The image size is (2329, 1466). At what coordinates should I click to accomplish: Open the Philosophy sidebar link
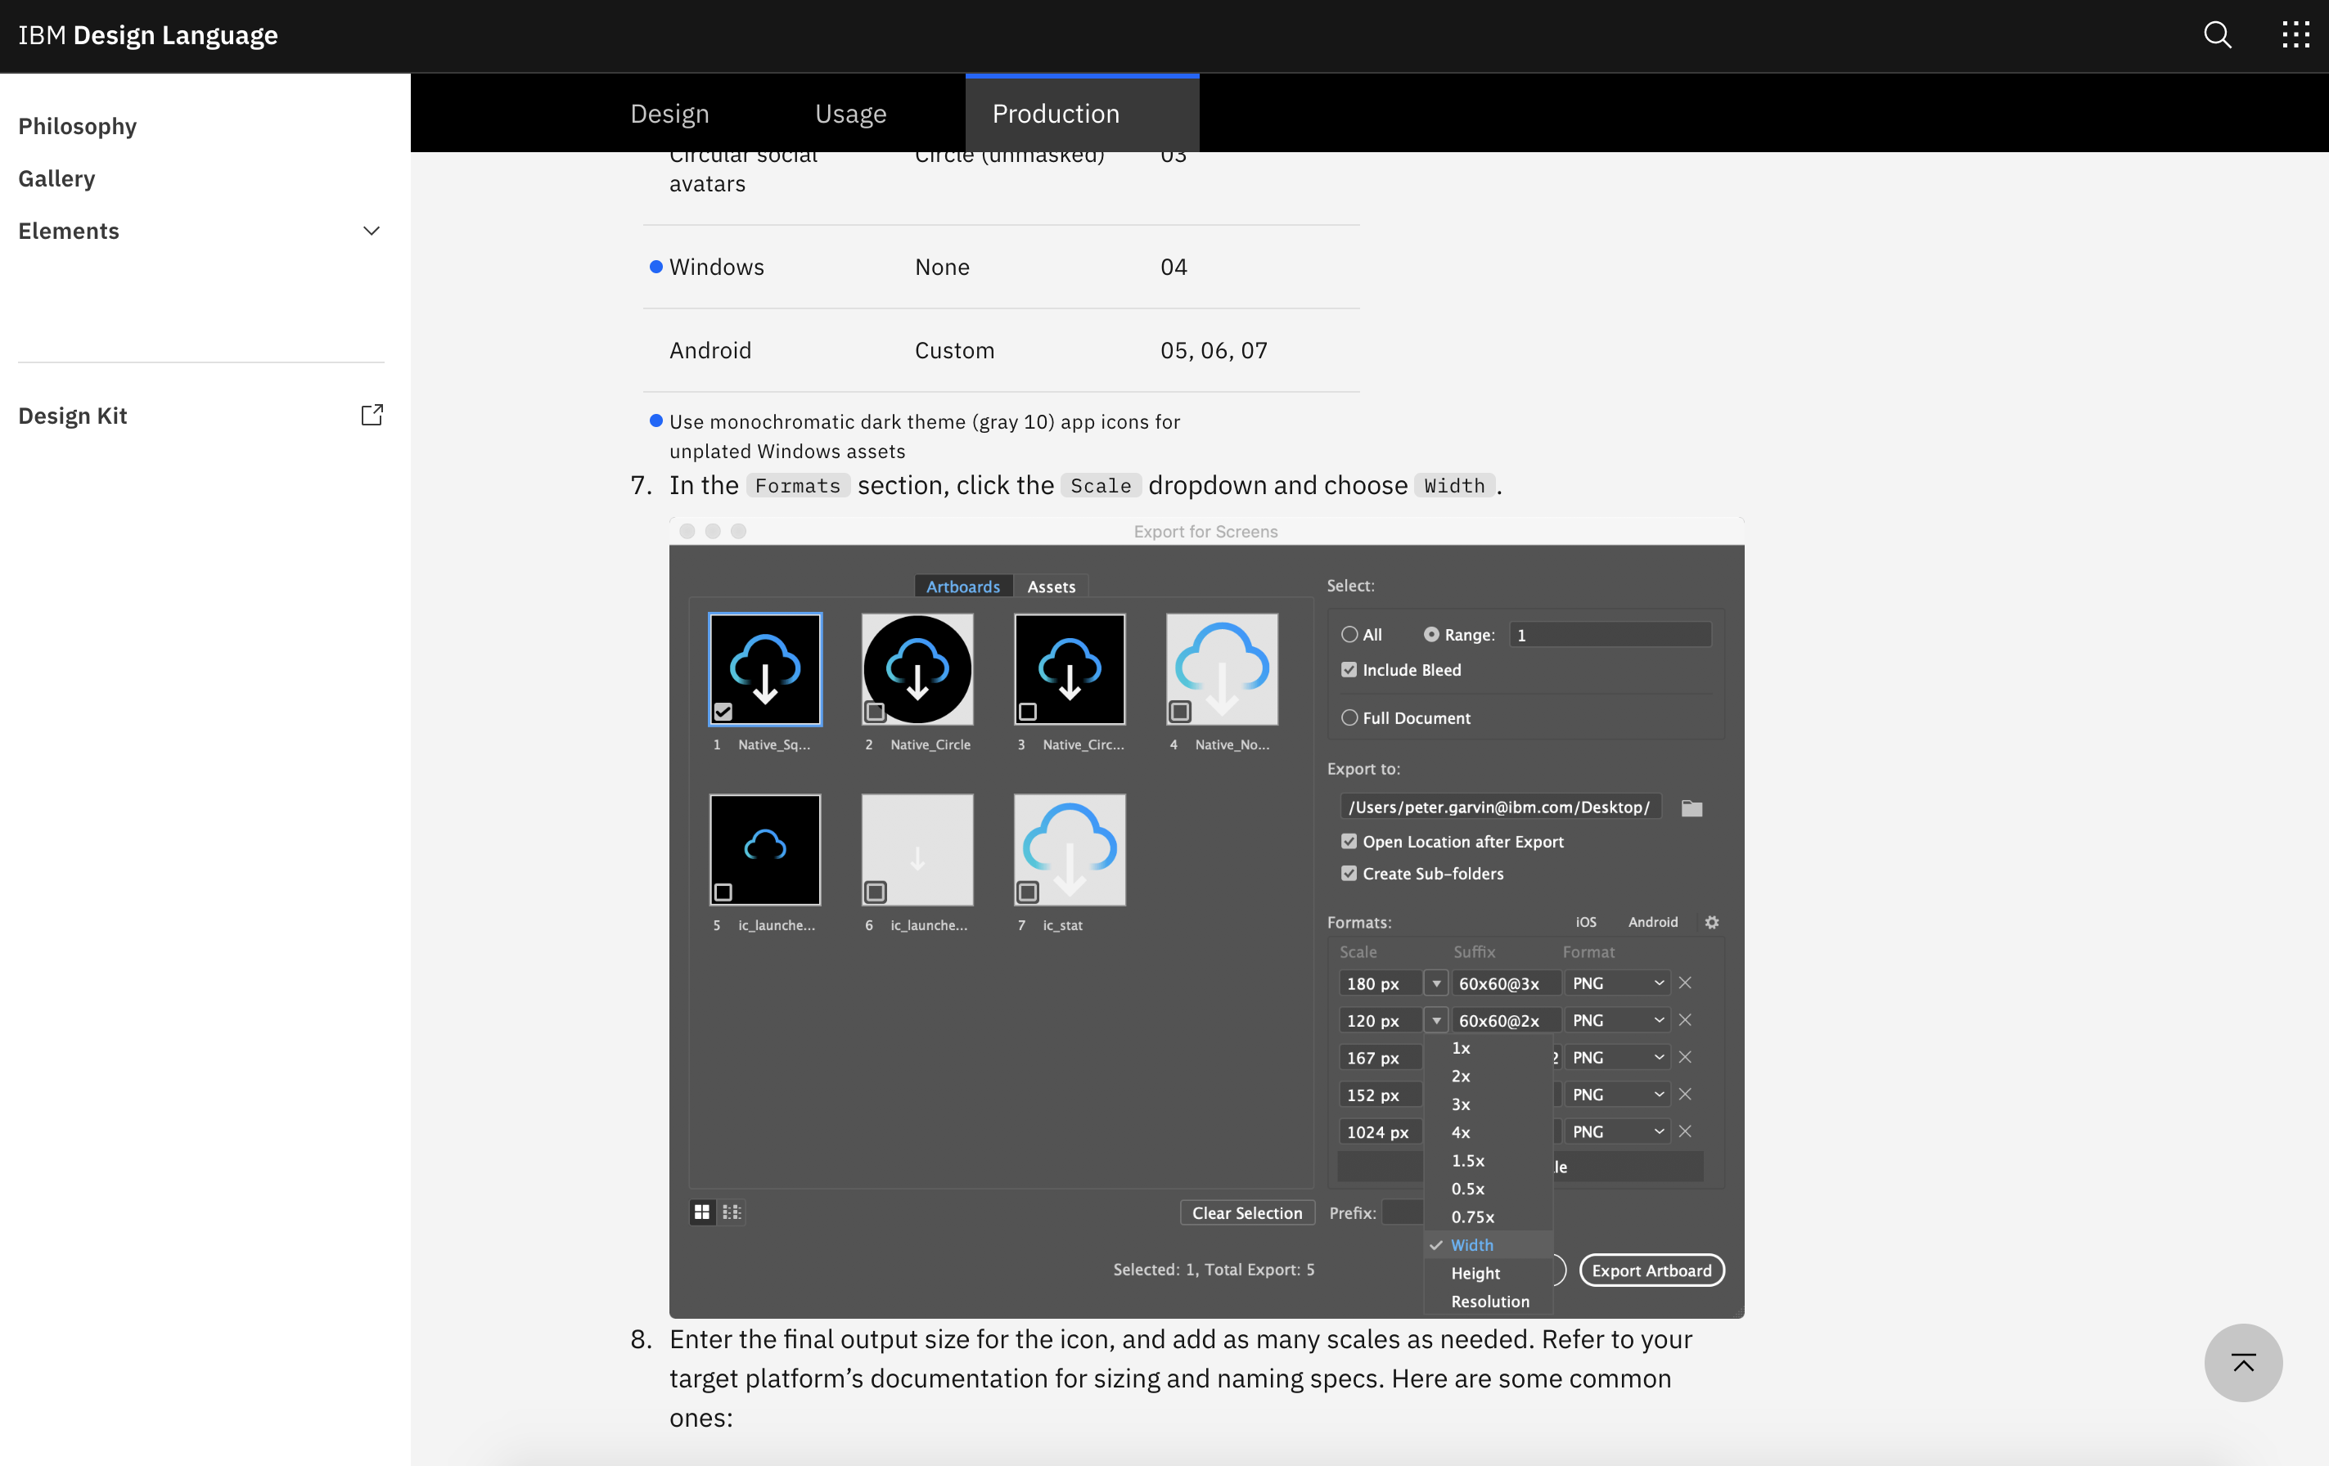pyautogui.click(x=78, y=127)
